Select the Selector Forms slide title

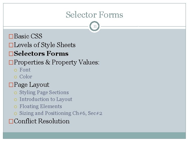click(x=94, y=15)
